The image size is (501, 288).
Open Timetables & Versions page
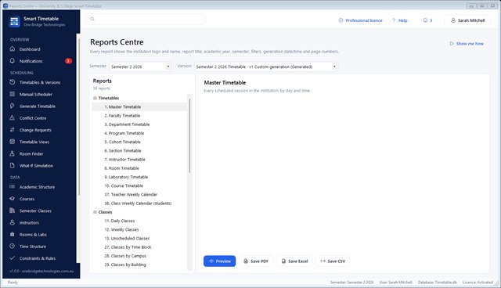(40, 82)
